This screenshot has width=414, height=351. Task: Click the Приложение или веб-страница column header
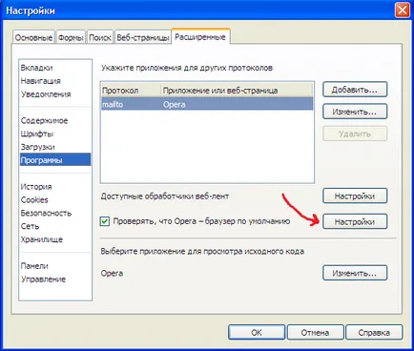click(237, 91)
